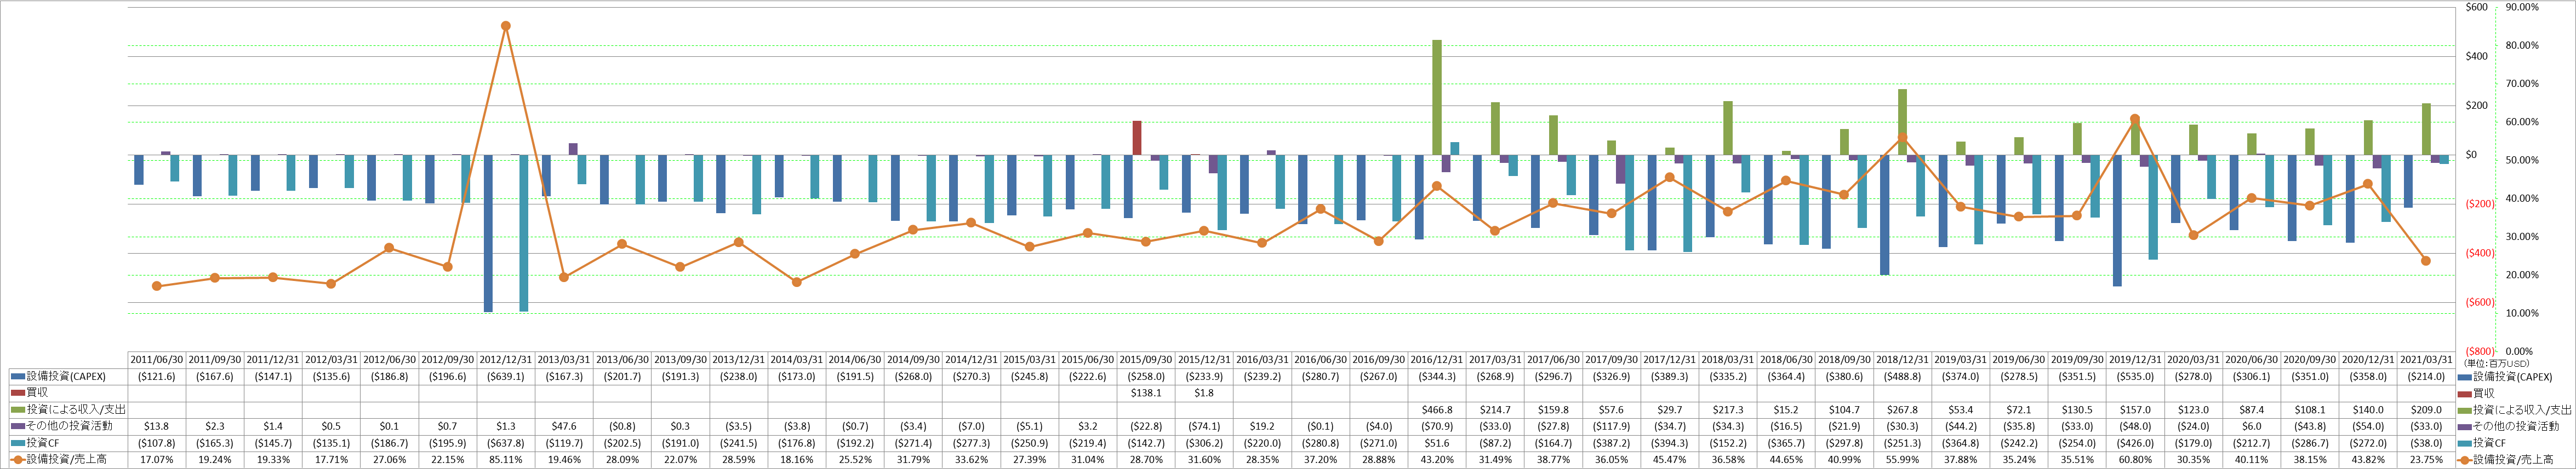Viewport: 2576px width, 469px height.
Task: Click 設備投資(CAPEX) legend entry at row end
Action: [x=2505, y=377]
